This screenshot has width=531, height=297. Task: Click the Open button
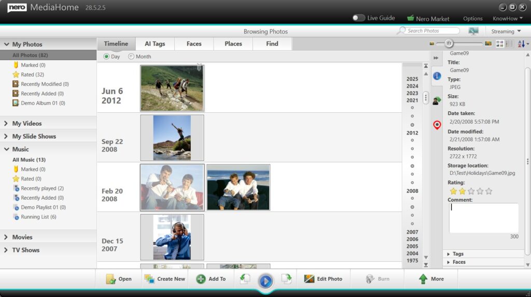pyautogui.click(x=119, y=279)
